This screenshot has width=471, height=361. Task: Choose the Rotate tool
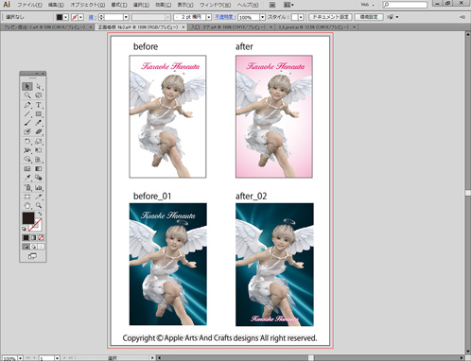[27, 141]
